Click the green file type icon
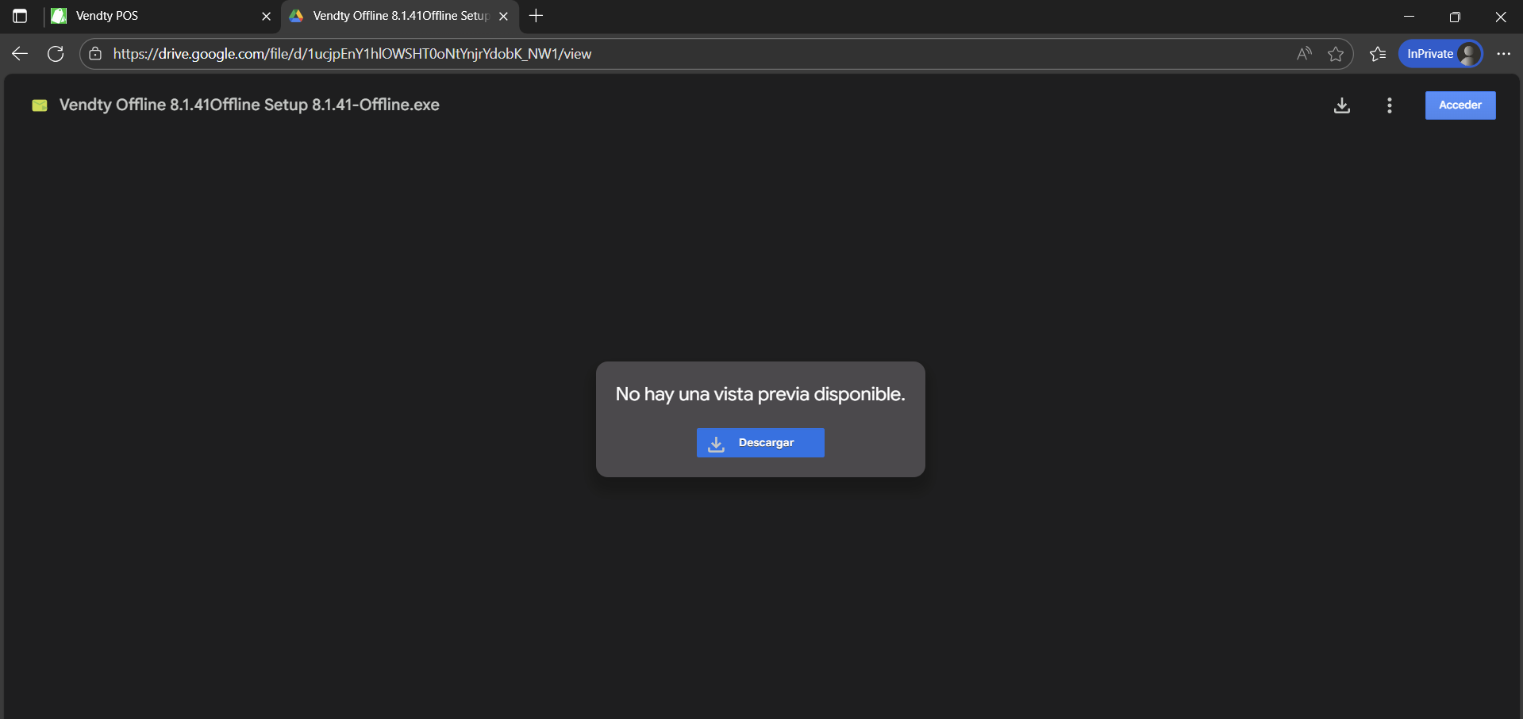 click(40, 105)
